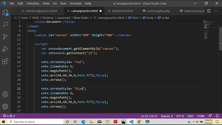Open the Adobe Acrobat taskbar icon

click(x=116, y=122)
